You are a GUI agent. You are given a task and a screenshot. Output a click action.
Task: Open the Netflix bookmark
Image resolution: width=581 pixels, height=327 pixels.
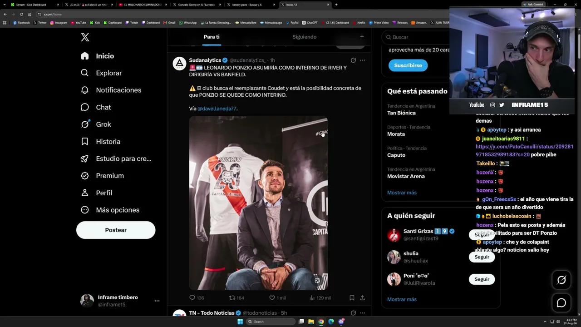pyautogui.click(x=359, y=23)
